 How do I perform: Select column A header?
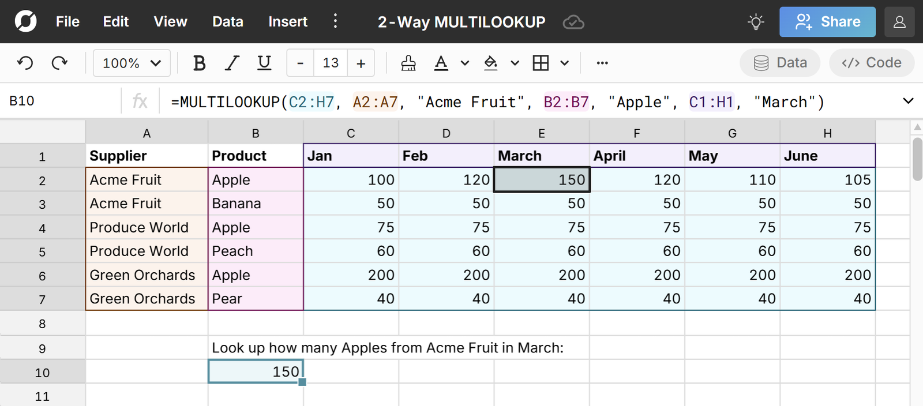147,133
